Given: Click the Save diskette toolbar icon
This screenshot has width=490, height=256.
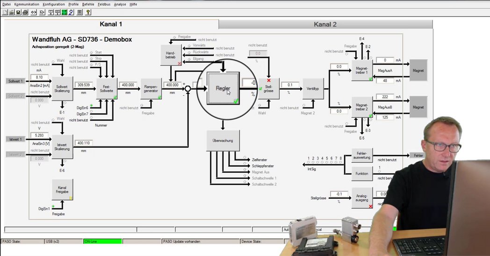Looking at the screenshot, I should pos(18,12).
